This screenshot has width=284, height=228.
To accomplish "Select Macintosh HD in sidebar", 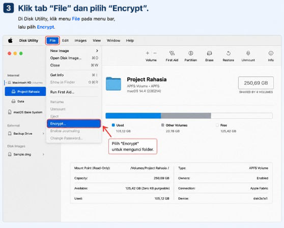I will [x=25, y=83].
